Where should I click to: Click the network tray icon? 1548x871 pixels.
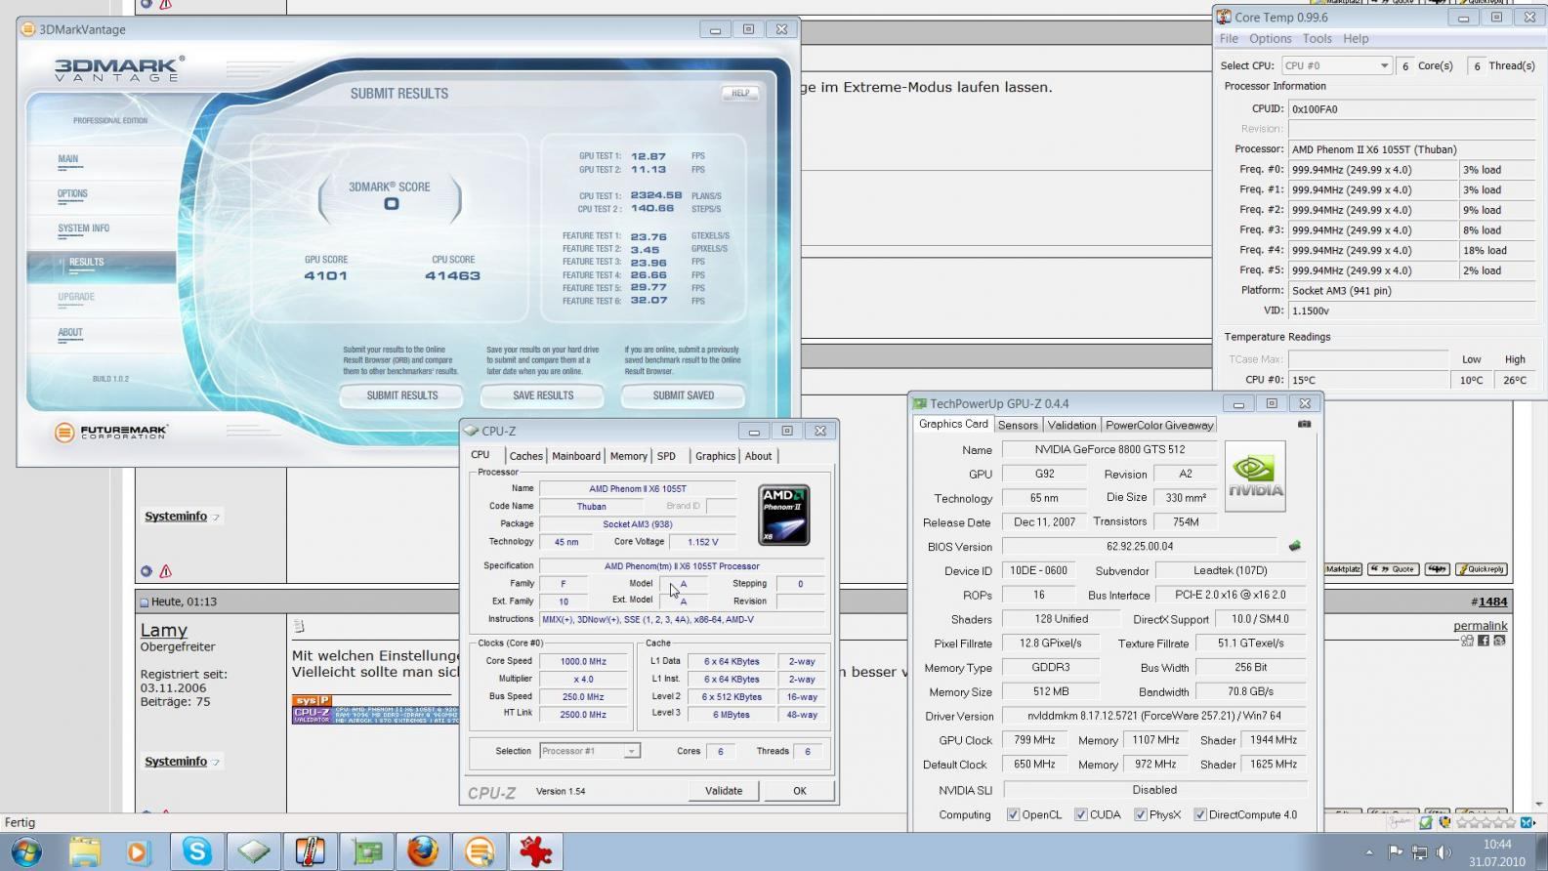coord(1420,852)
